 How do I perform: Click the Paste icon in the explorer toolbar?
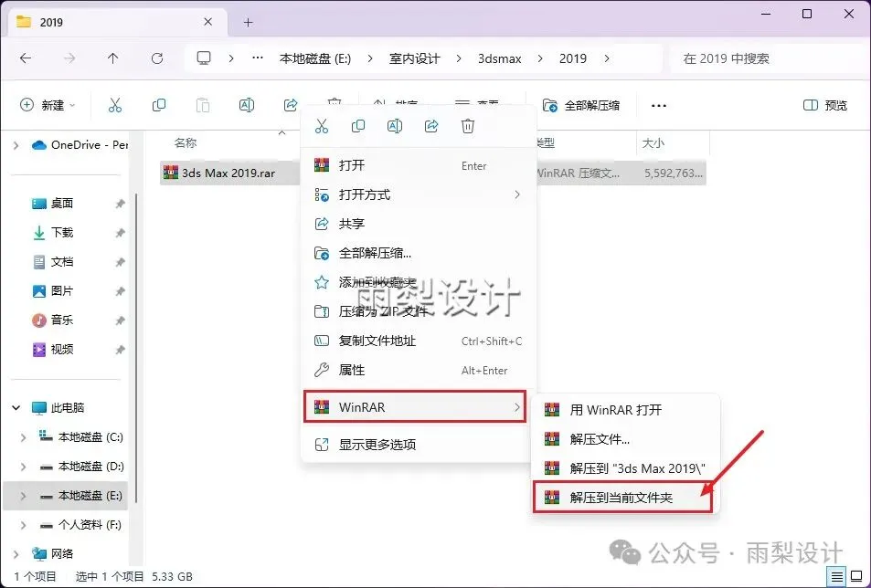[203, 105]
